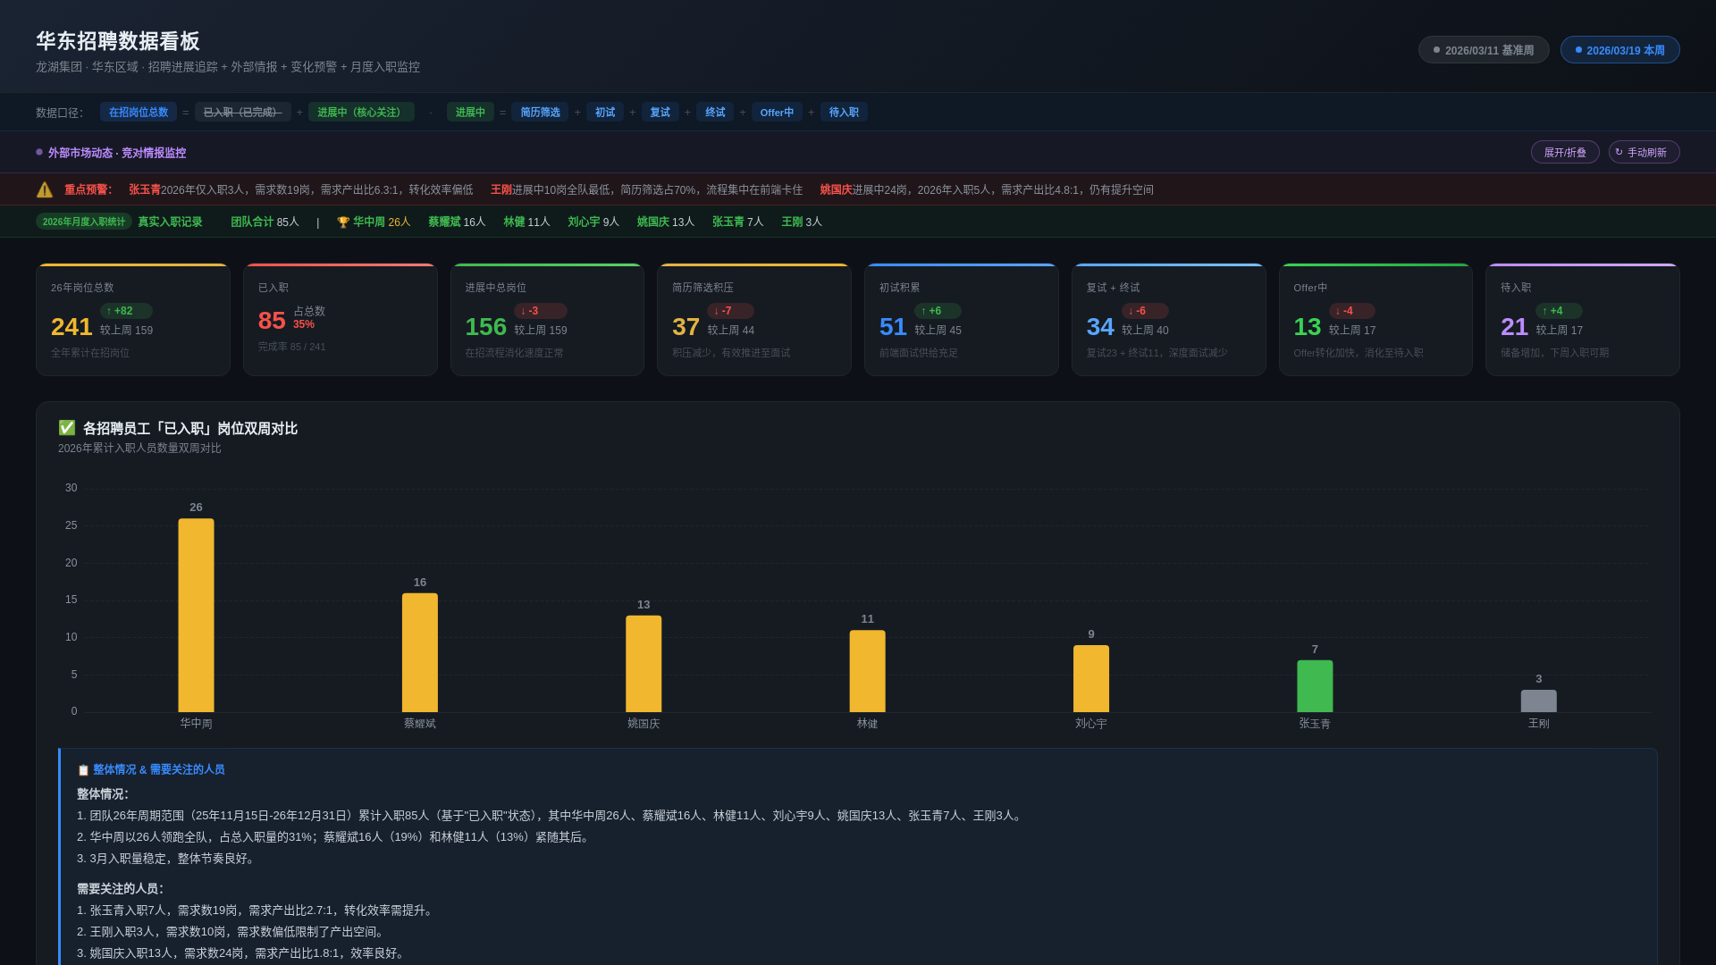
Task: Click the 姚国庆 bar labeled 13
Action: click(x=643, y=664)
